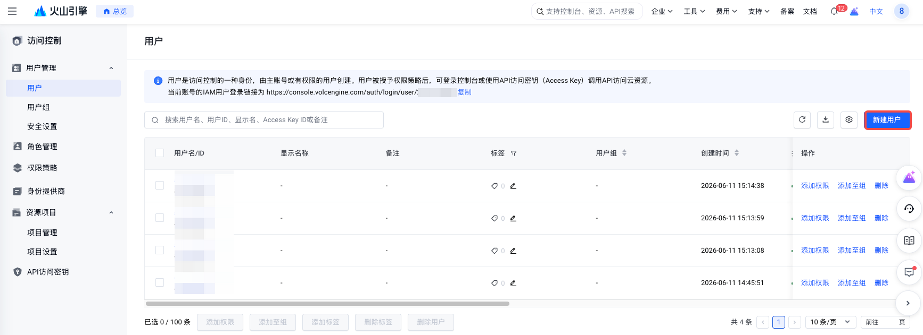
Task: Open the notification bell with 12 badge
Action: point(834,11)
